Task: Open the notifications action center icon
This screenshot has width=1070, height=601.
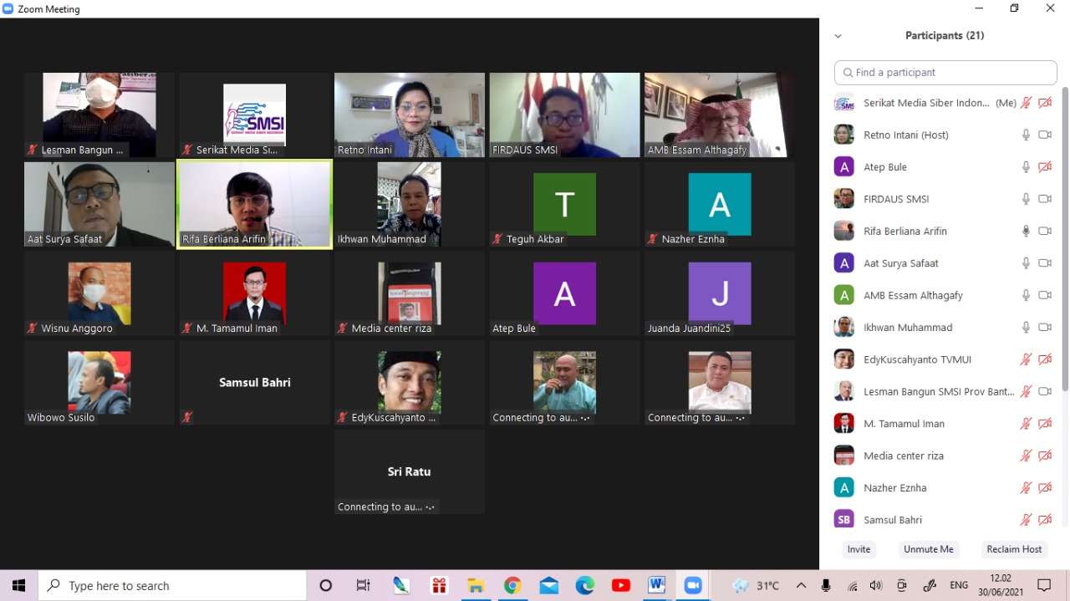Action: click(1044, 586)
